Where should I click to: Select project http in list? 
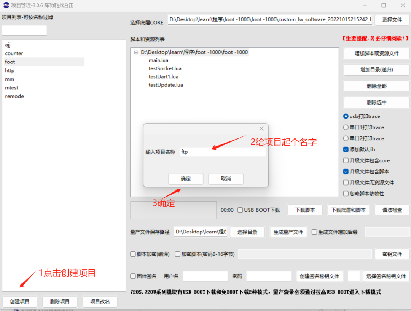(10, 70)
